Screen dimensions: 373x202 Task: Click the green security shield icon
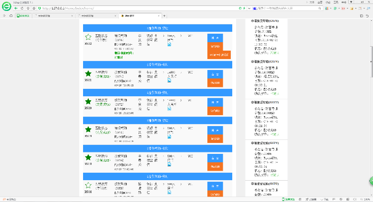pyautogui.click(x=39, y=8)
